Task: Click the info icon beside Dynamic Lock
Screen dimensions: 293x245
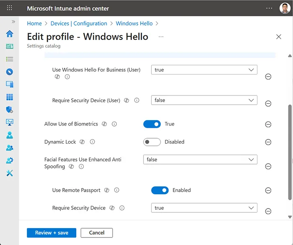Action: coord(93,142)
